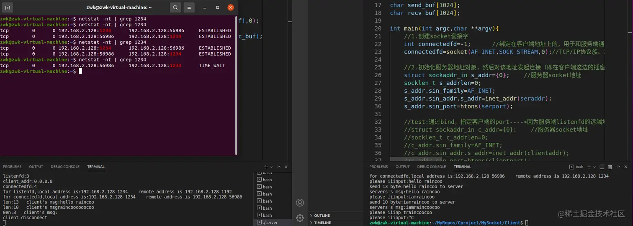Open a new tab in the GNOME terminal
The image size is (633, 226).
pyautogui.click(x=8, y=8)
